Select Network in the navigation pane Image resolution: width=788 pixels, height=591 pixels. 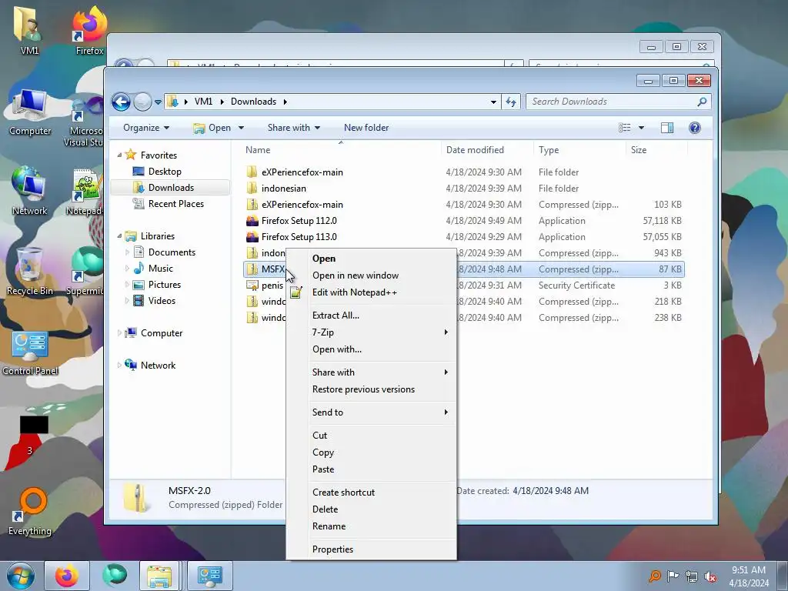click(158, 366)
